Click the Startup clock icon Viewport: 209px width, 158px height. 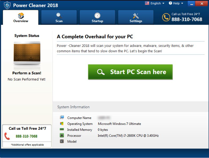(x=97, y=16)
